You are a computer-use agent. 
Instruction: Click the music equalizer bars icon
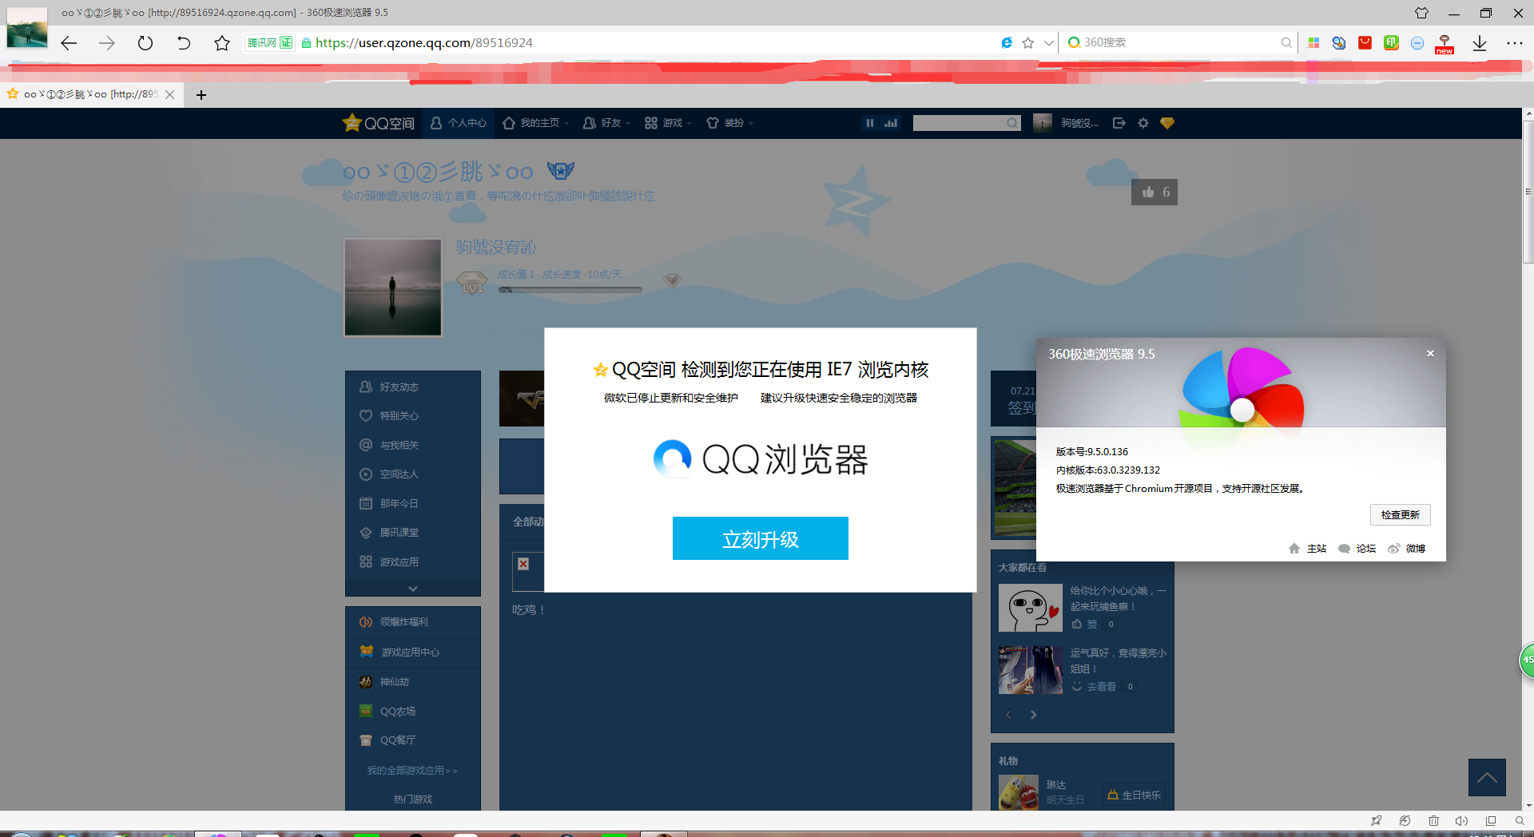891,123
